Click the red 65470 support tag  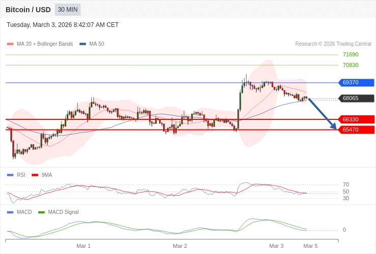pyautogui.click(x=356, y=130)
